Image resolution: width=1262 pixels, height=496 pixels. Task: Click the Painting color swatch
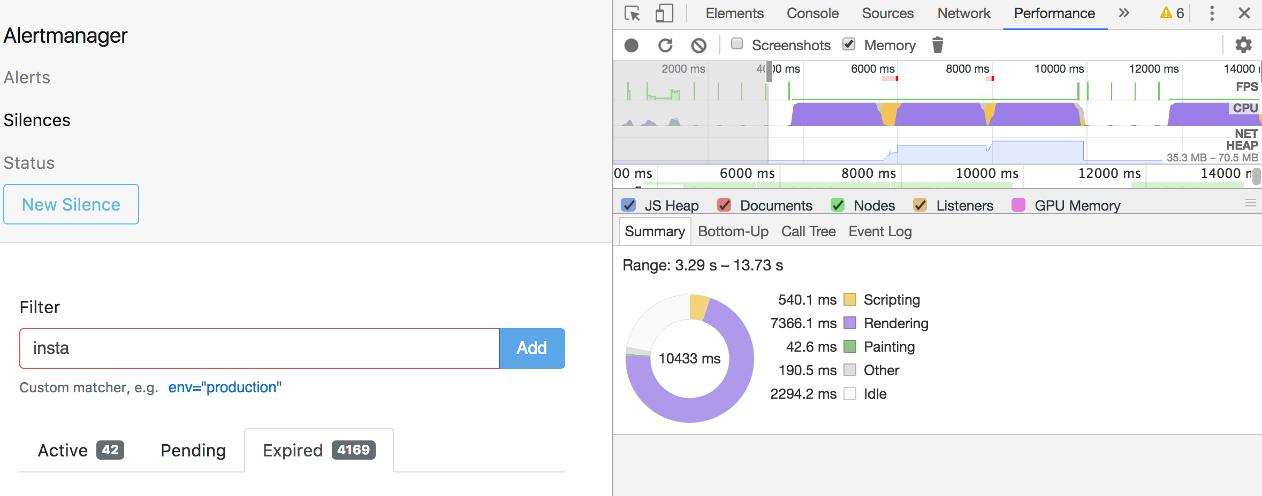tap(850, 346)
